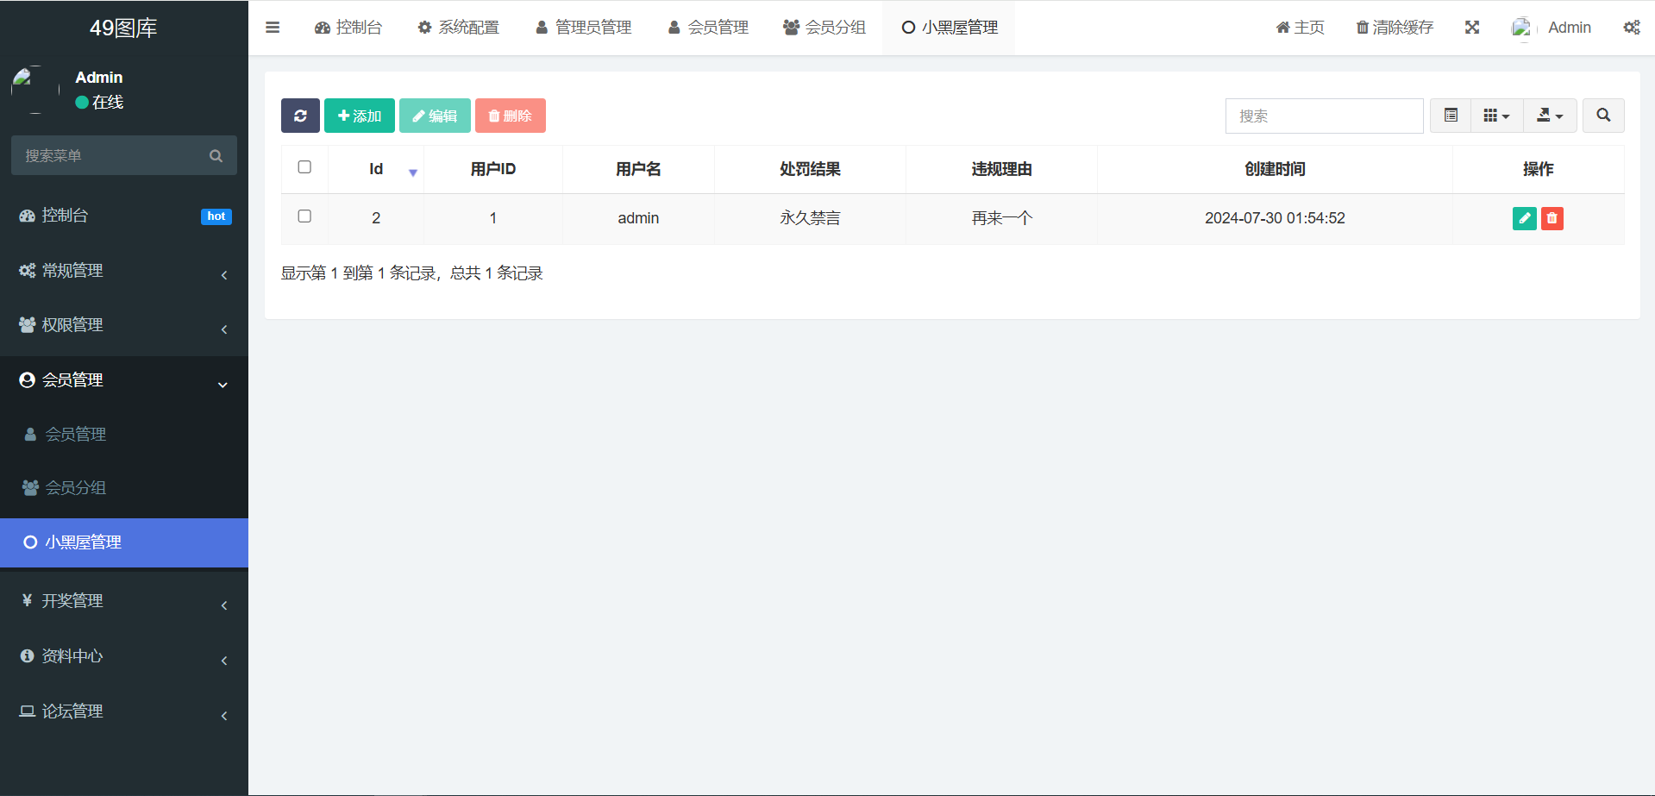This screenshot has height=796, width=1655.
Task: Switch to the 会员管理 tab
Action: tap(708, 28)
